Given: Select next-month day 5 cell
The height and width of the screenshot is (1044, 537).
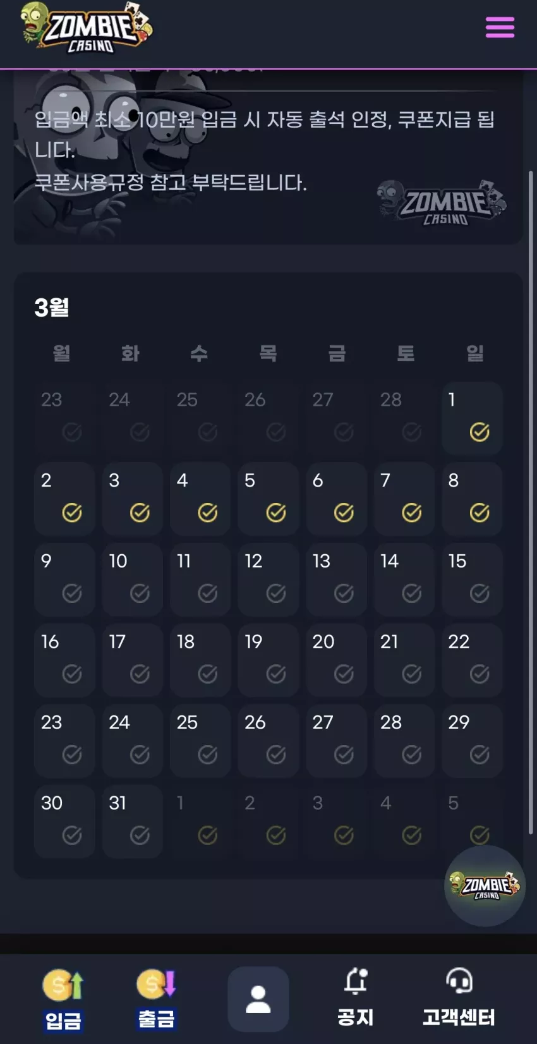Looking at the screenshot, I should pos(472,822).
